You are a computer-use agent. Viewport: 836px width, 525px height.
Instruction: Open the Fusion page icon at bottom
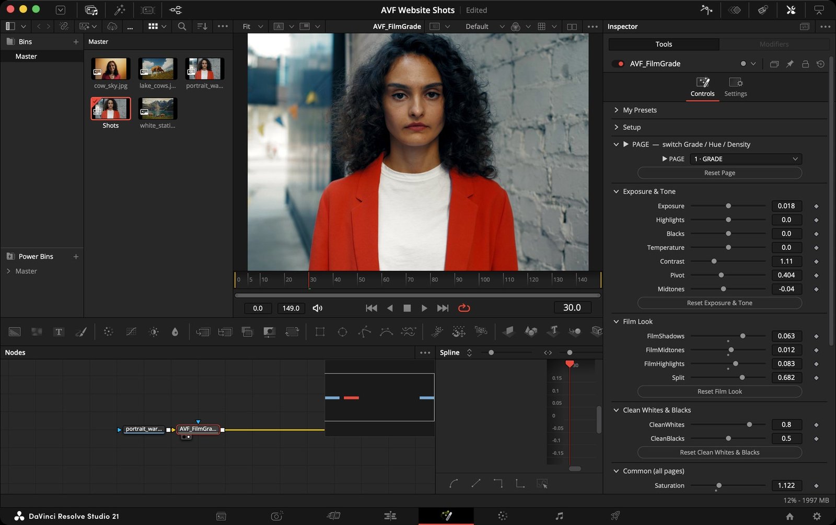[x=446, y=516]
